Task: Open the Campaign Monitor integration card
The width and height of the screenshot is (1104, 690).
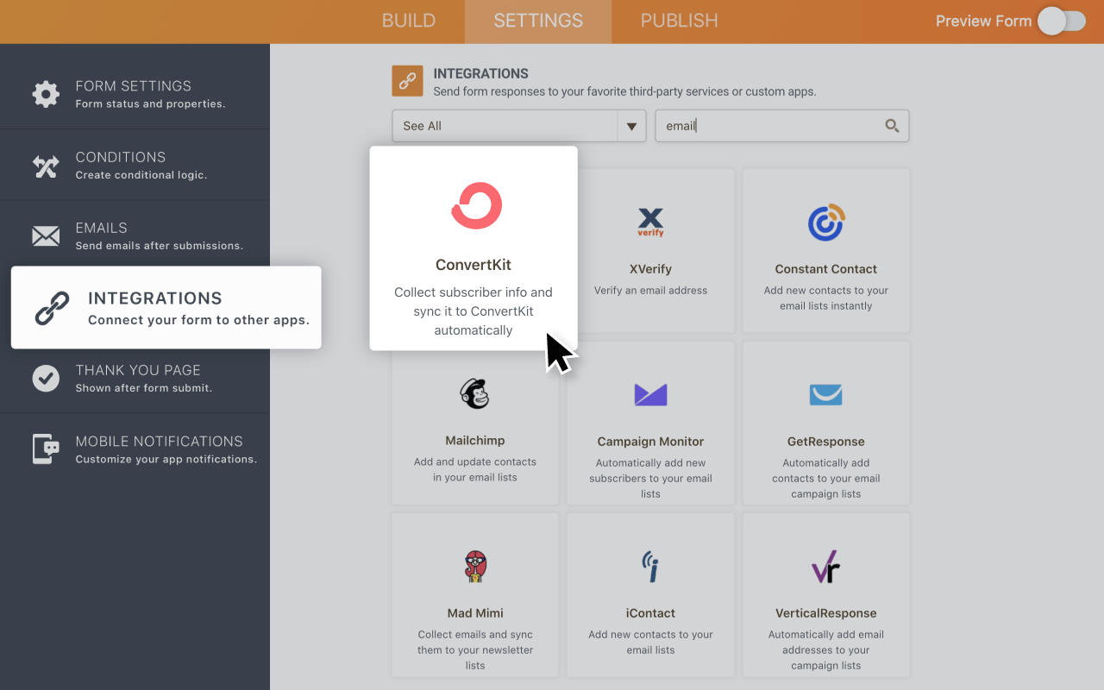Action: tap(650, 423)
